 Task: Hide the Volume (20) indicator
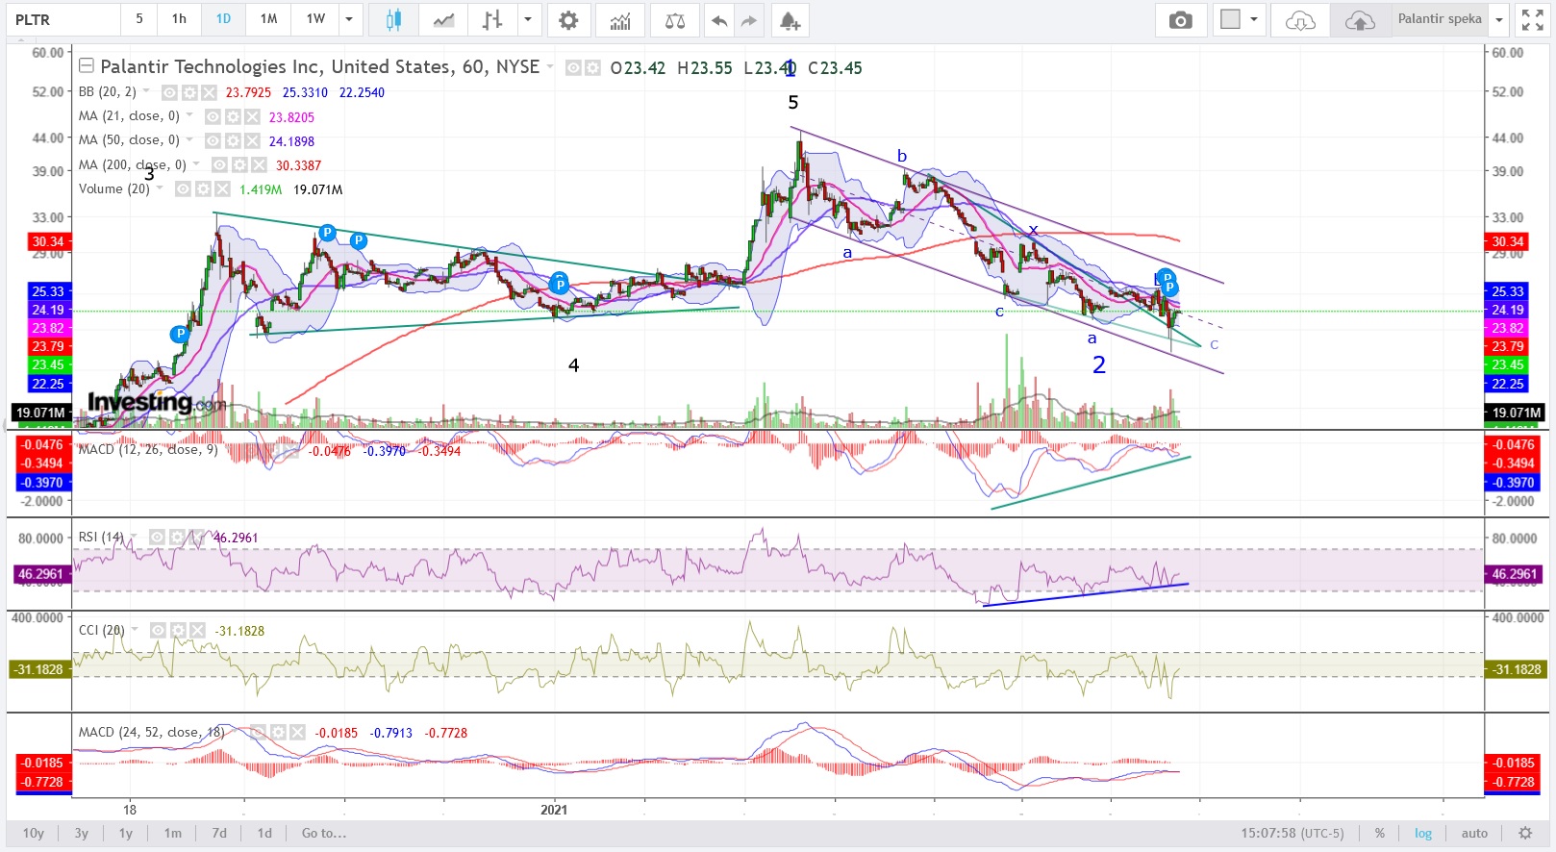click(x=183, y=189)
